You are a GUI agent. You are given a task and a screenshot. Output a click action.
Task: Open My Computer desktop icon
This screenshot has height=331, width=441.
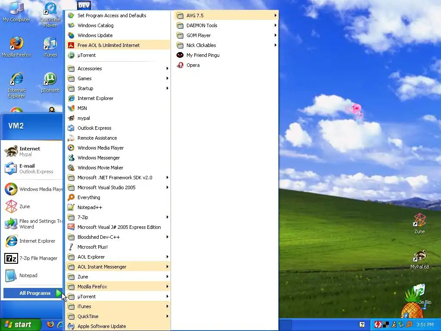(x=16, y=12)
